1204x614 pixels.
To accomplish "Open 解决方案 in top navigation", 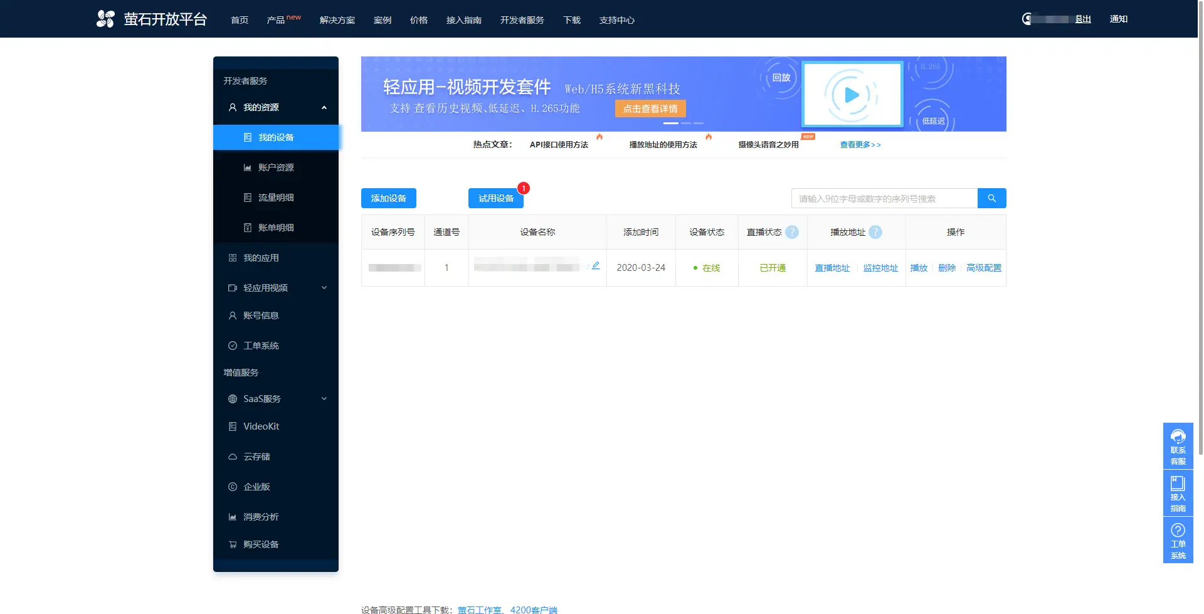I will click(x=337, y=20).
